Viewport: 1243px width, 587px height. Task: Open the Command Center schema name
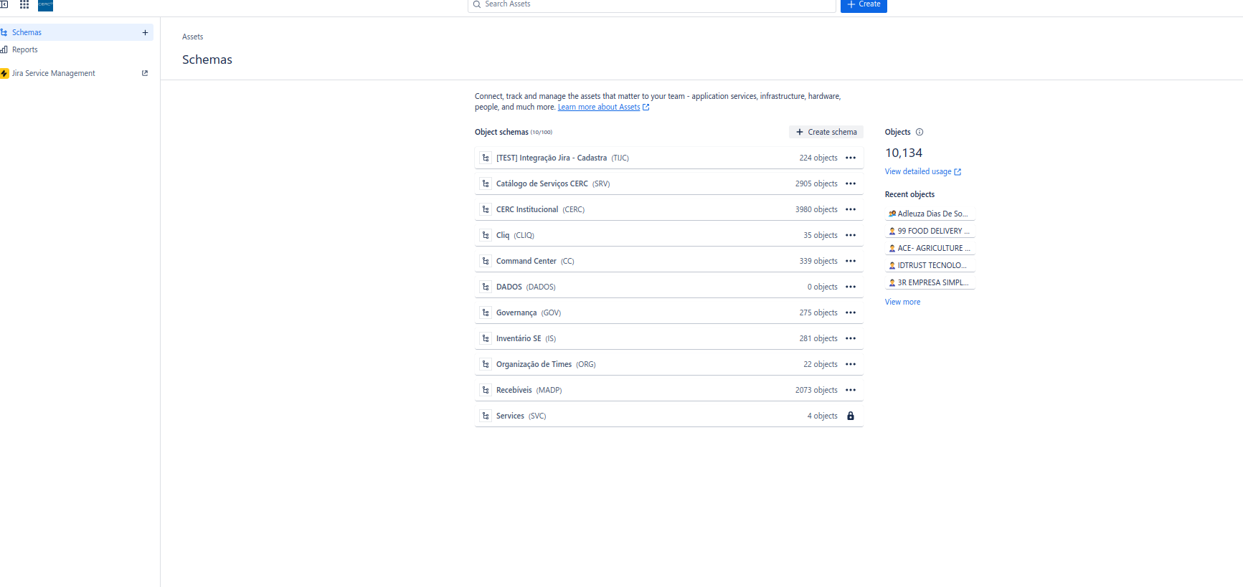tap(526, 261)
